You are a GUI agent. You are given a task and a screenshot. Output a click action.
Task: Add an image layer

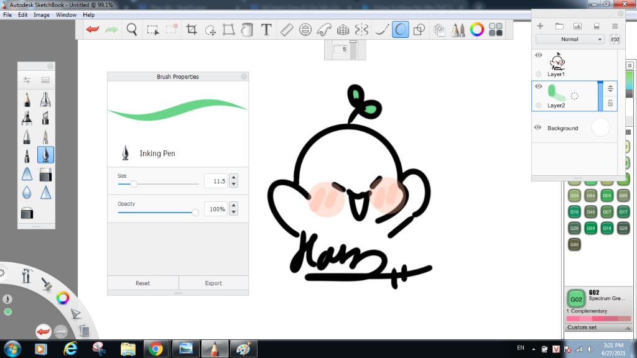point(577,26)
